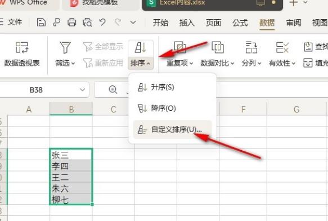Click the Export to PDF icon
This screenshot has height=221, width=328.
56,22
